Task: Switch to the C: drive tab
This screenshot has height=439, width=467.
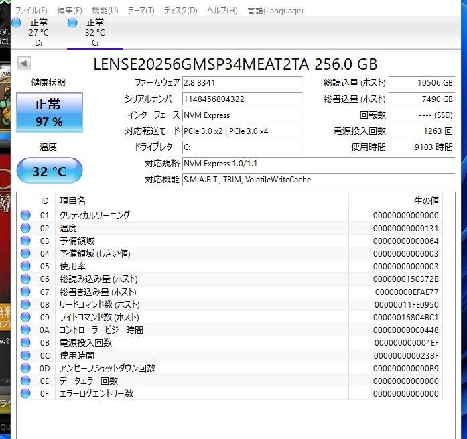Action: pos(95,32)
